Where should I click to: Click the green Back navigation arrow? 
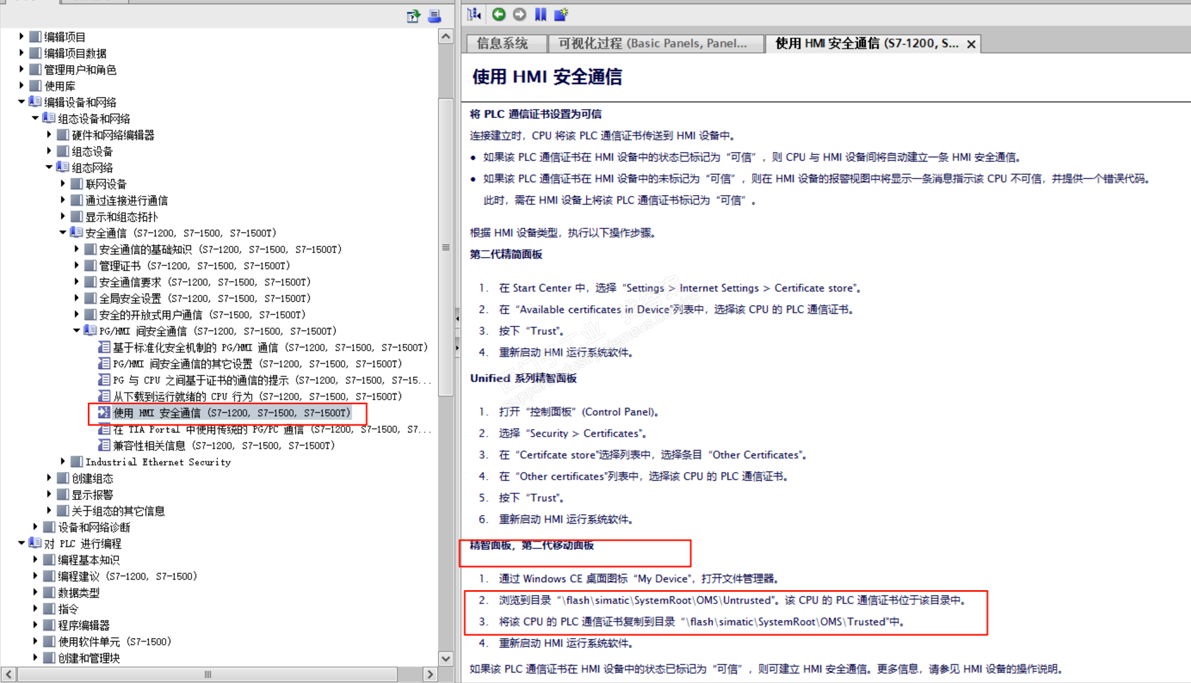pos(499,14)
